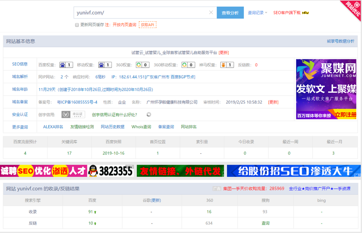Open 熊掌号数据分析 link
Viewport: 362px width, 233px height.
coord(341,41)
